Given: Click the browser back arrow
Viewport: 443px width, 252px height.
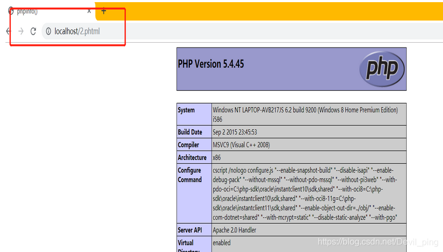Looking at the screenshot, I should click(8, 31).
